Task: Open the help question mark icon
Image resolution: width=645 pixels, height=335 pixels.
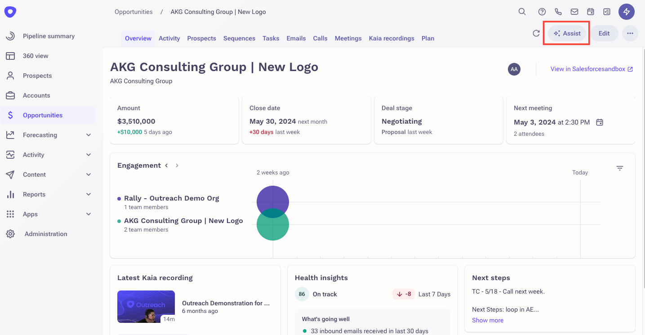Action: [542, 12]
